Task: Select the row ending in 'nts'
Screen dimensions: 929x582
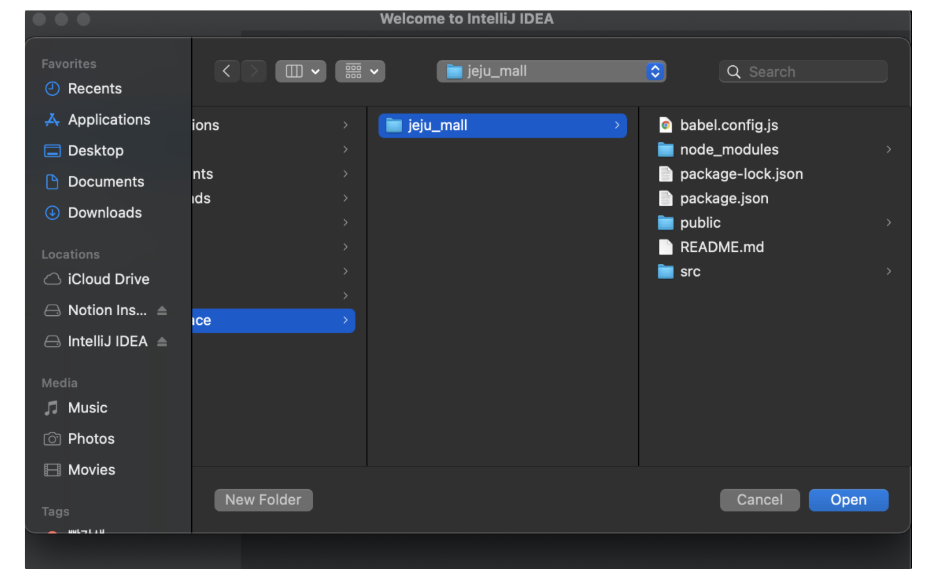Action: click(274, 174)
